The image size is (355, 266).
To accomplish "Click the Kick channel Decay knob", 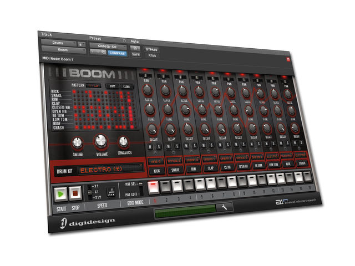I will tap(152, 129).
